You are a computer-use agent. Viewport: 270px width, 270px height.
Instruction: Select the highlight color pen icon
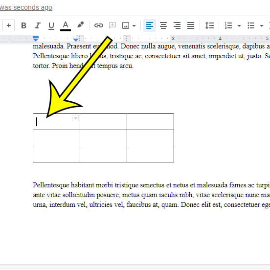pyautogui.click(x=80, y=24)
